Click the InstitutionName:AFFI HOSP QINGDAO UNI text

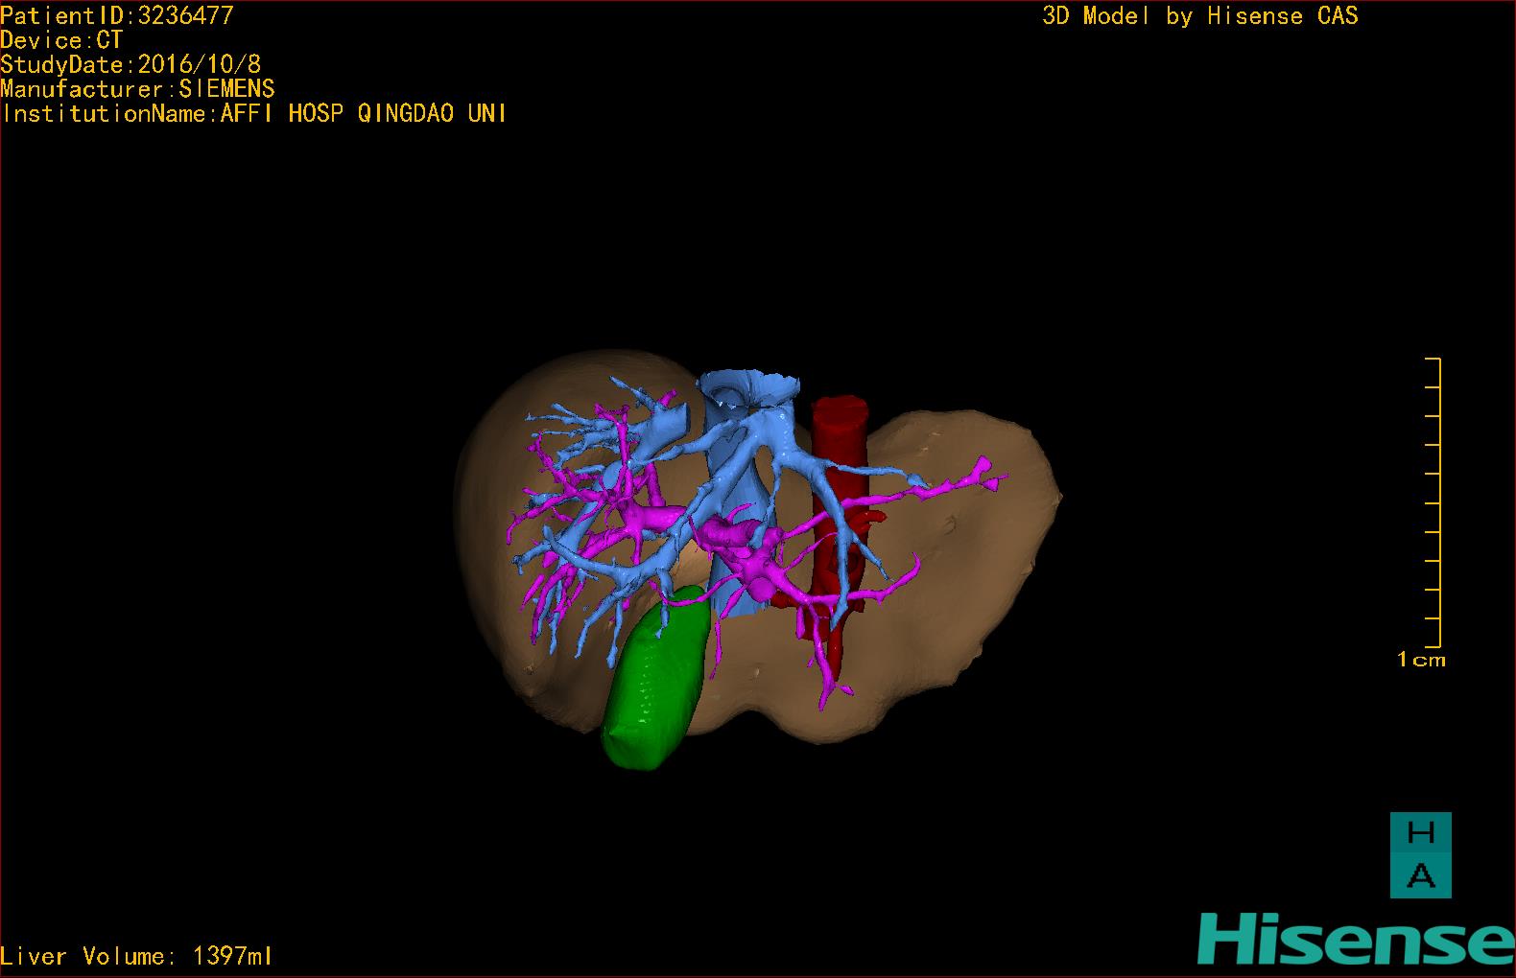tap(254, 114)
